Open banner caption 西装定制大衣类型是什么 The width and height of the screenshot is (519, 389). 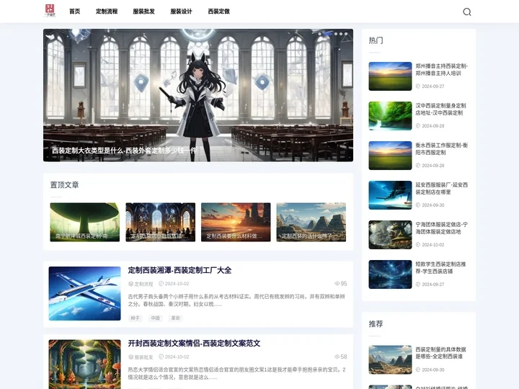[124, 151]
